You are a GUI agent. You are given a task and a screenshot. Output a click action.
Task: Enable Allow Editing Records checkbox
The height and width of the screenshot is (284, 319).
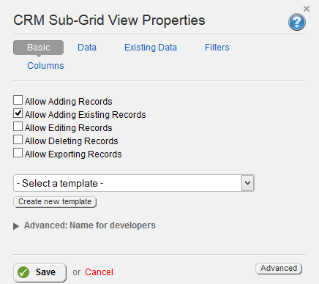pos(18,127)
